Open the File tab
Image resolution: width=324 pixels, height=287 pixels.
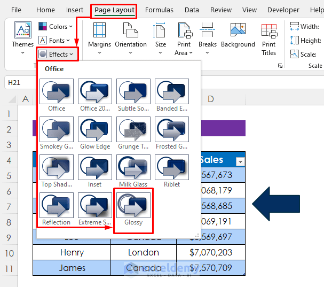coord(16,10)
